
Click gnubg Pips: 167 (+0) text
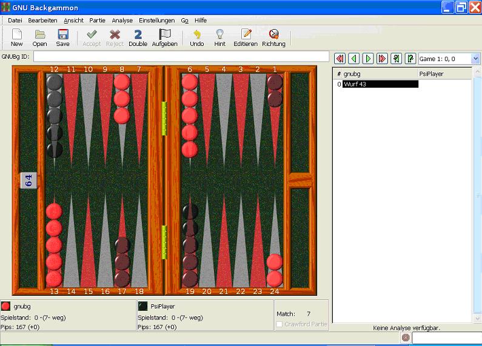[20, 327]
